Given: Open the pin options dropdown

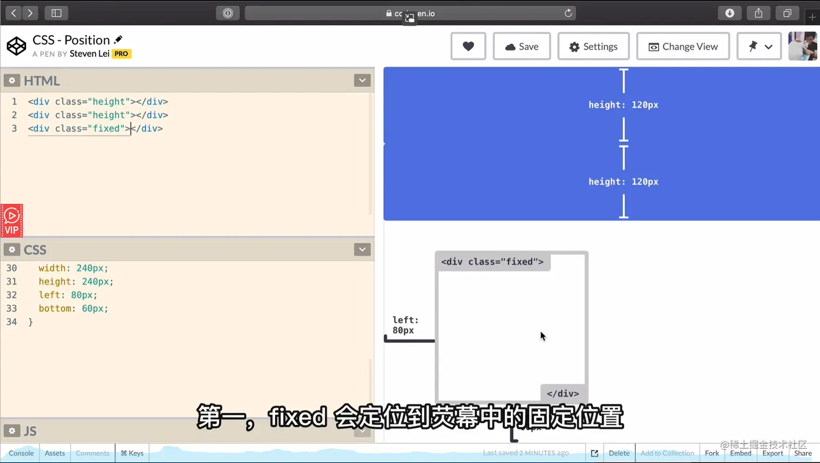Looking at the screenshot, I should pyautogui.click(x=759, y=47).
